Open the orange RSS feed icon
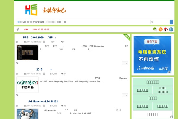This screenshot has width=178, height=119. point(160,29)
